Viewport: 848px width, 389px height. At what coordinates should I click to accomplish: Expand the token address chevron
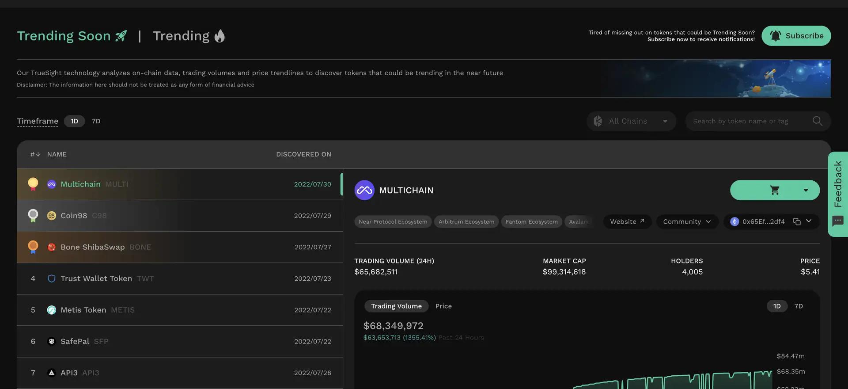click(809, 221)
